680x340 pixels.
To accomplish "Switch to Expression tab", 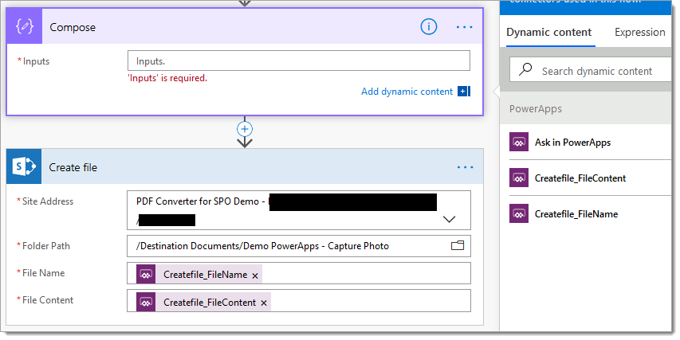I will point(639,33).
